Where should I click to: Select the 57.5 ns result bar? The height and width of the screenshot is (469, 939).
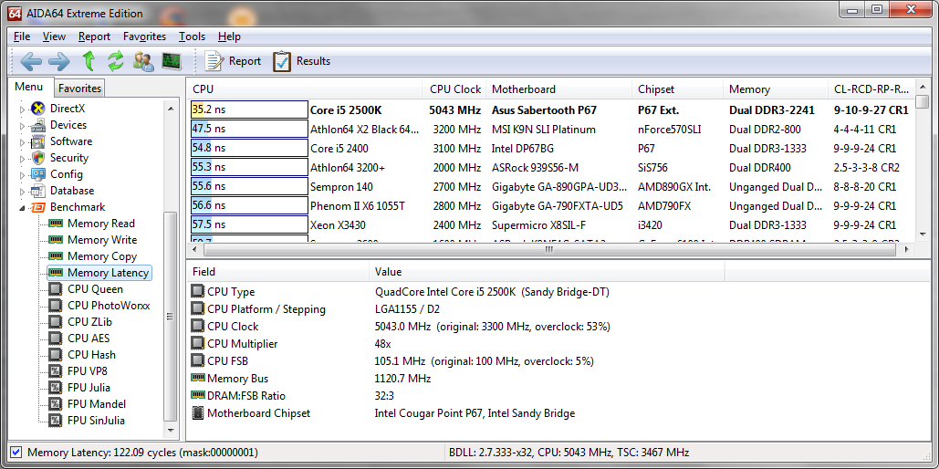[x=249, y=224]
